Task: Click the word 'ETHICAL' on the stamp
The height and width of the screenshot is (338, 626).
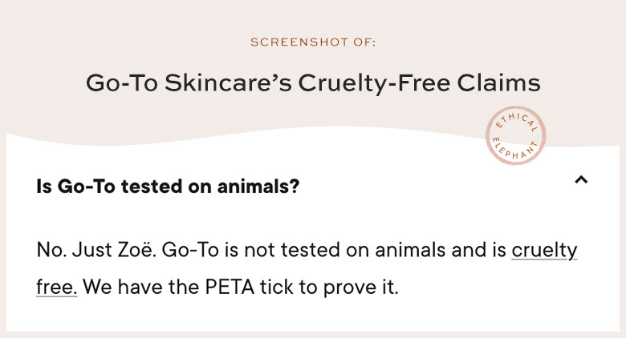Action: [x=518, y=121]
